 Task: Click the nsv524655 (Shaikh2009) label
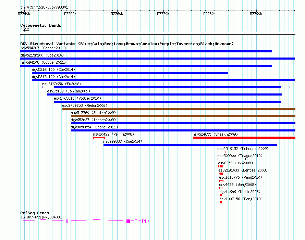click(x=215, y=134)
